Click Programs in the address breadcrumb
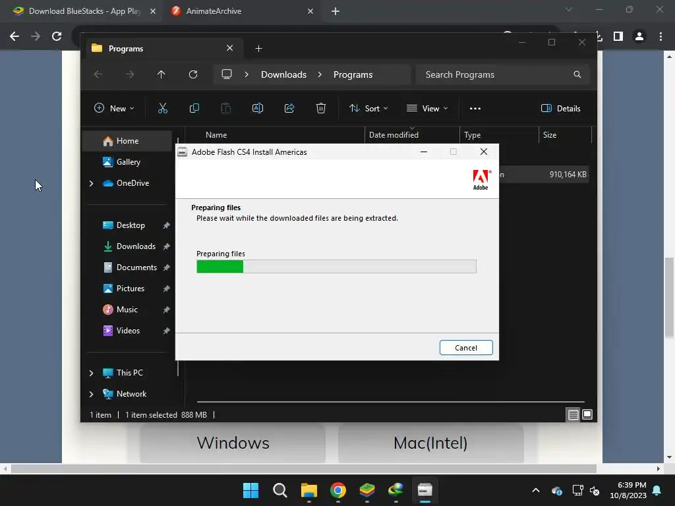The width and height of the screenshot is (675, 506). 353,74
